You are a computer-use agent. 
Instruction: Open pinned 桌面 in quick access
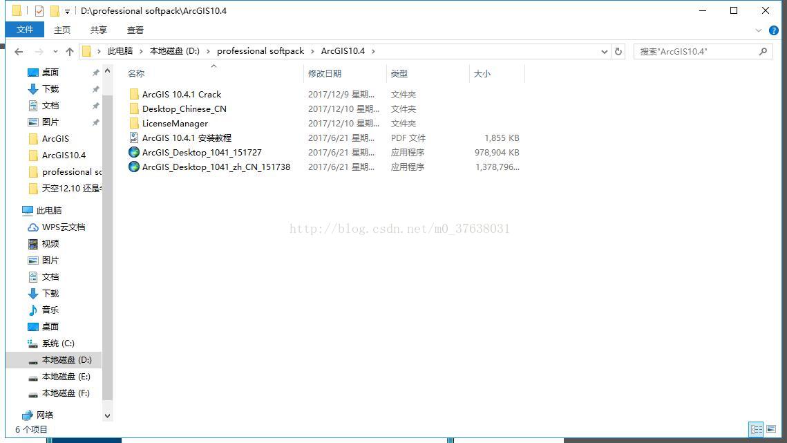click(50, 73)
